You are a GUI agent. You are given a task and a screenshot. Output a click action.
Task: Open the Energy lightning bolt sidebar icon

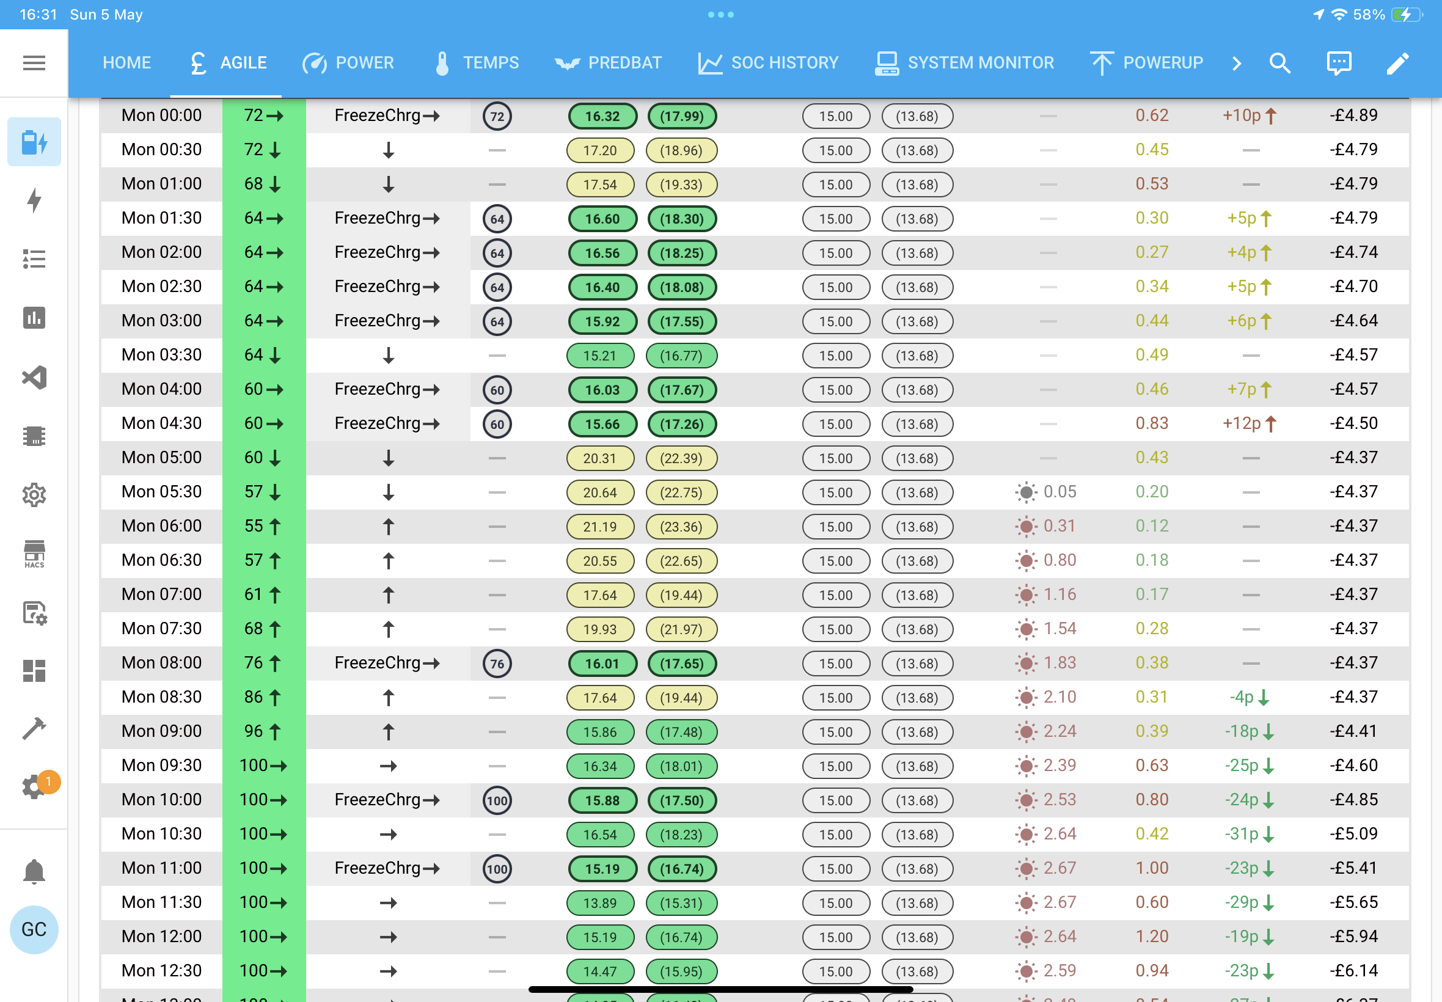(x=34, y=200)
